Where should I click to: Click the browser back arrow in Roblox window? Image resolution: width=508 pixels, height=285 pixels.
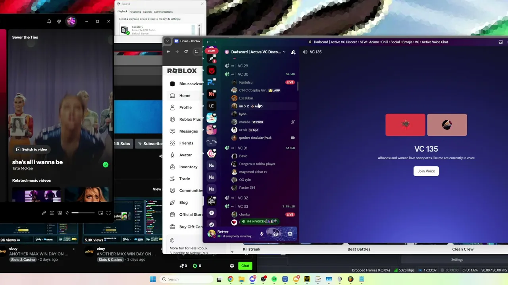168,51
